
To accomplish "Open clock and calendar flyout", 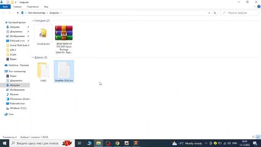I will pyautogui.click(x=245, y=143).
